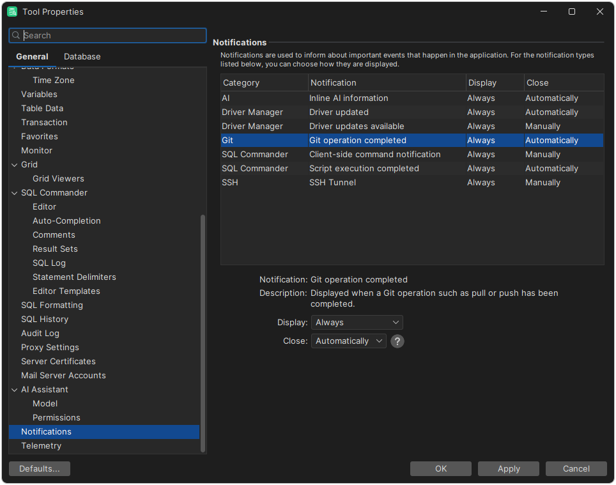616x485 pixels.
Task: Select the Driver updated notification row
Action: pos(412,112)
